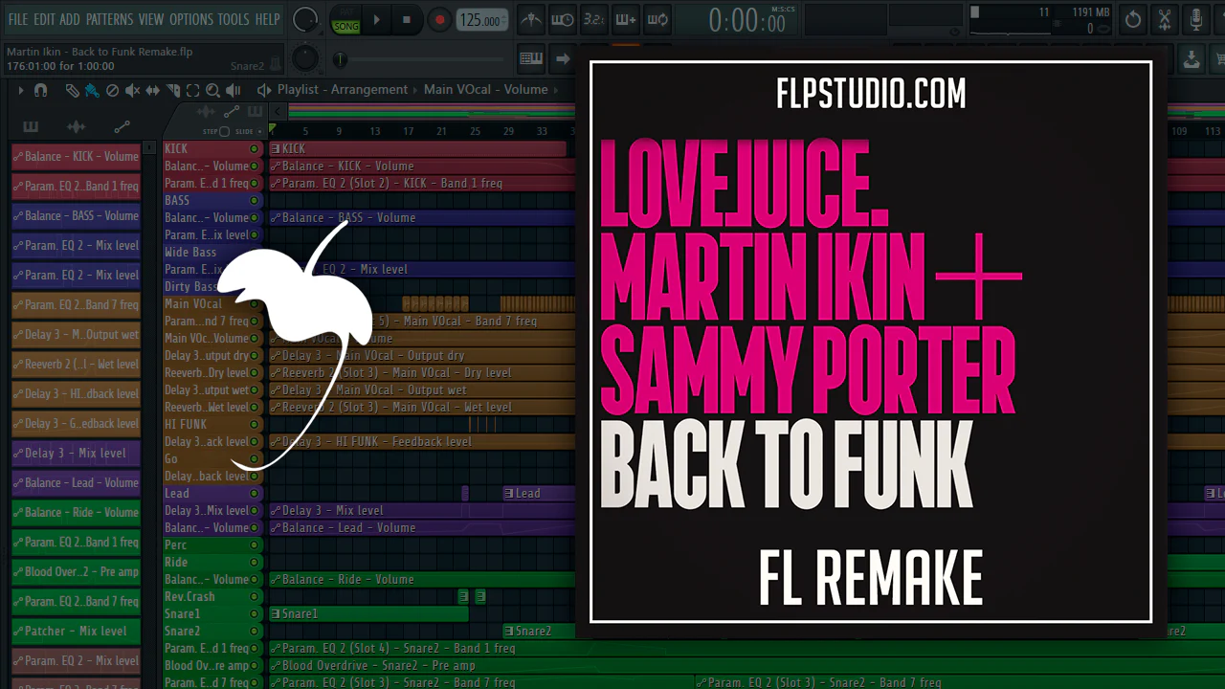1225x689 pixels.
Task: Click the metronome icon
Action: (531, 19)
